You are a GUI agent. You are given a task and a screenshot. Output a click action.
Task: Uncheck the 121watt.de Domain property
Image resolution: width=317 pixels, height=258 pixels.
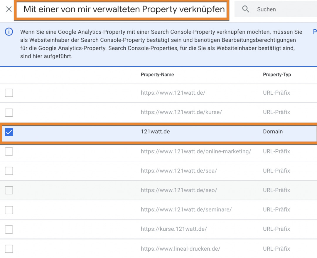click(x=9, y=132)
